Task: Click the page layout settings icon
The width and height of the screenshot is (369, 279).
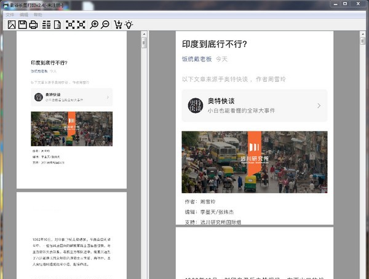Action: 46,25
